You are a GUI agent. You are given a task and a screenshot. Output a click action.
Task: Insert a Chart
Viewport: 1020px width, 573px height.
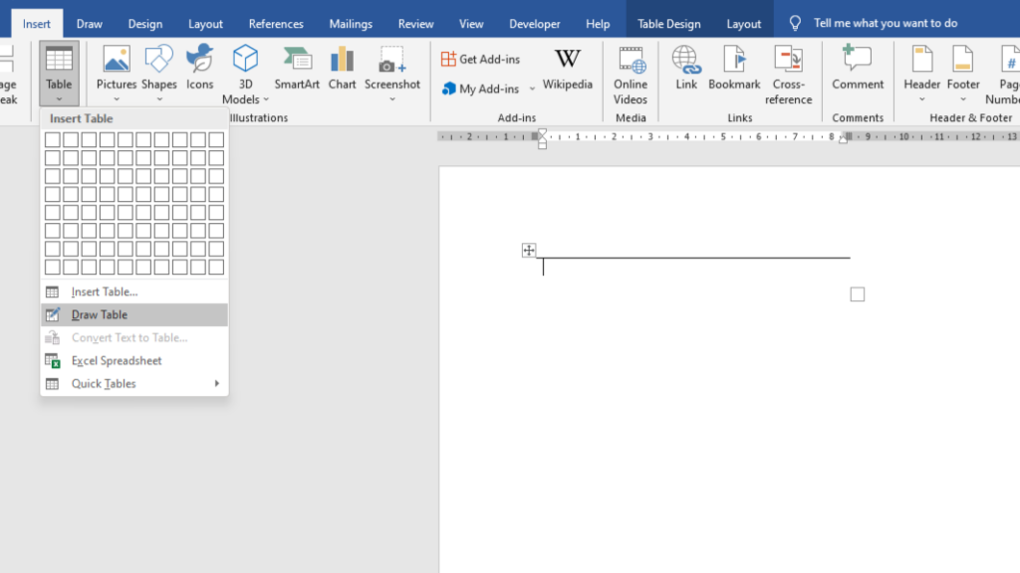point(343,69)
